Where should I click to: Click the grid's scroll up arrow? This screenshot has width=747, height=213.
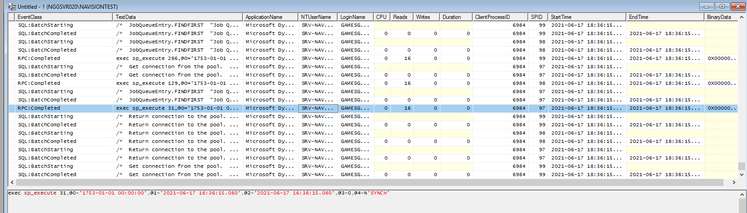coord(742,17)
